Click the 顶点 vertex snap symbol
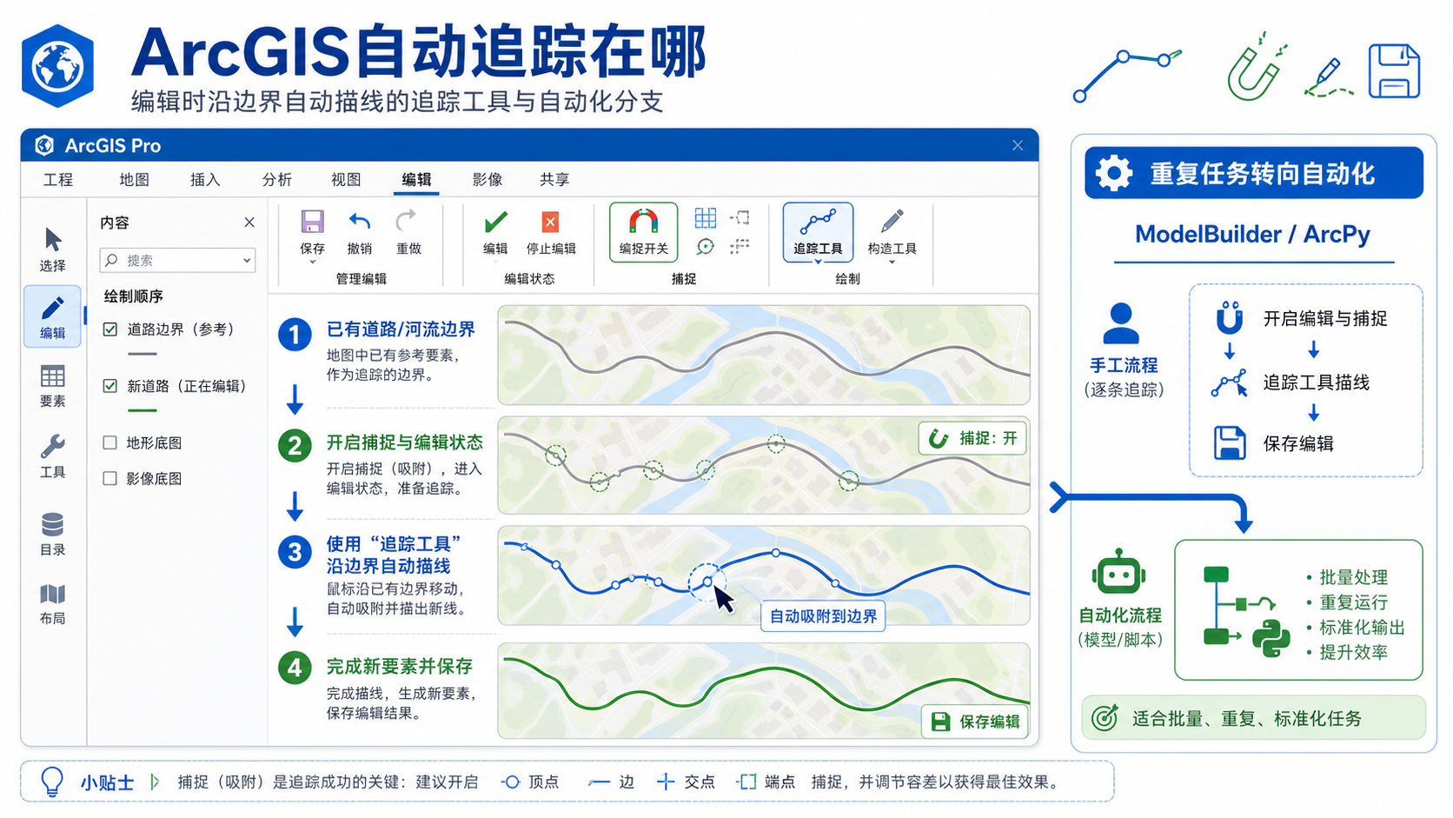1453x818 pixels. pyautogui.click(x=511, y=782)
